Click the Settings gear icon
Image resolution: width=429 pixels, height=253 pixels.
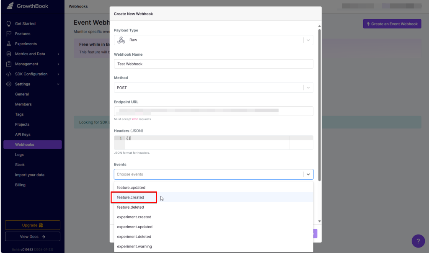8,84
